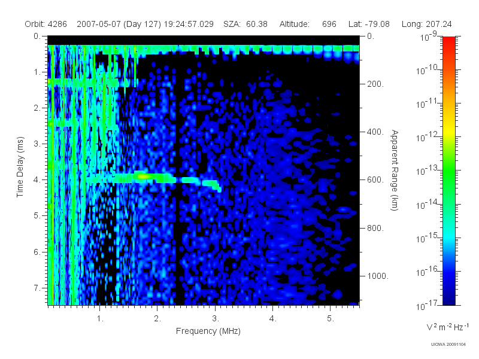The width and height of the screenshot is (479, 359).
Task: Click the '1.' tick label on frequency axis
Action: click(100, 319)
